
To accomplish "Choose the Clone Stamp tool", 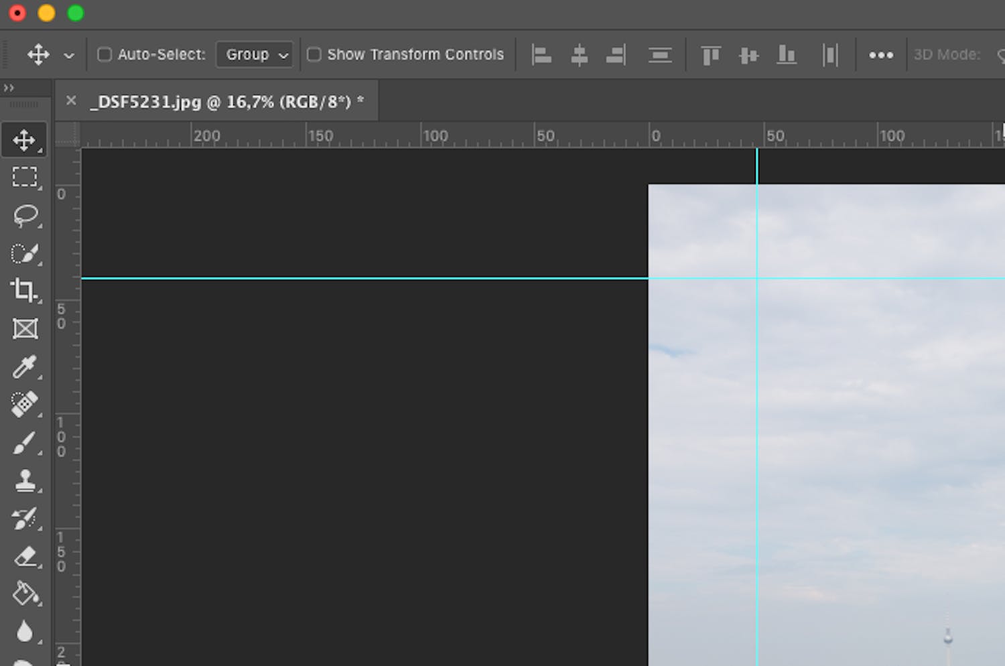I will [x=25, y=480].
